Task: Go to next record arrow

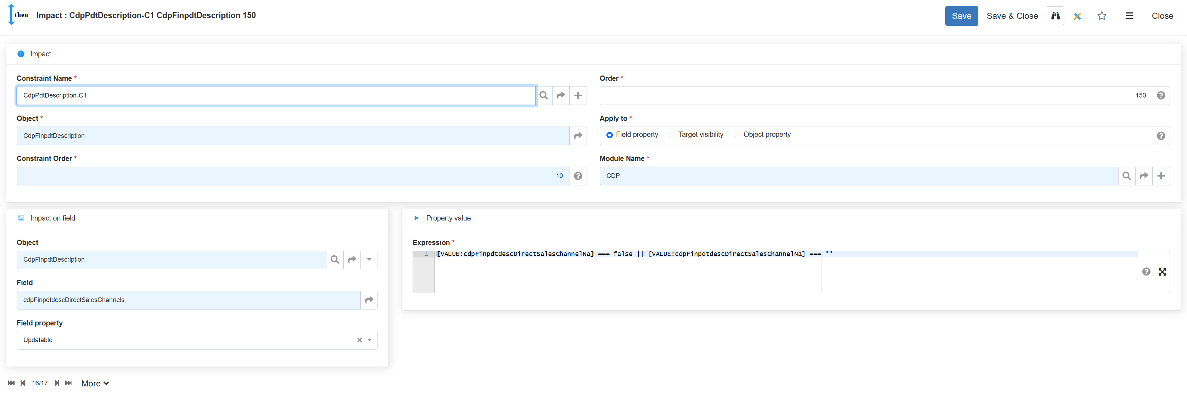Action: pyautogui.click(x=57, y=383)
